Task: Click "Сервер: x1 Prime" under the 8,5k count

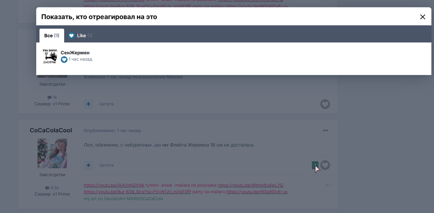Action: [x=52, y=194]
